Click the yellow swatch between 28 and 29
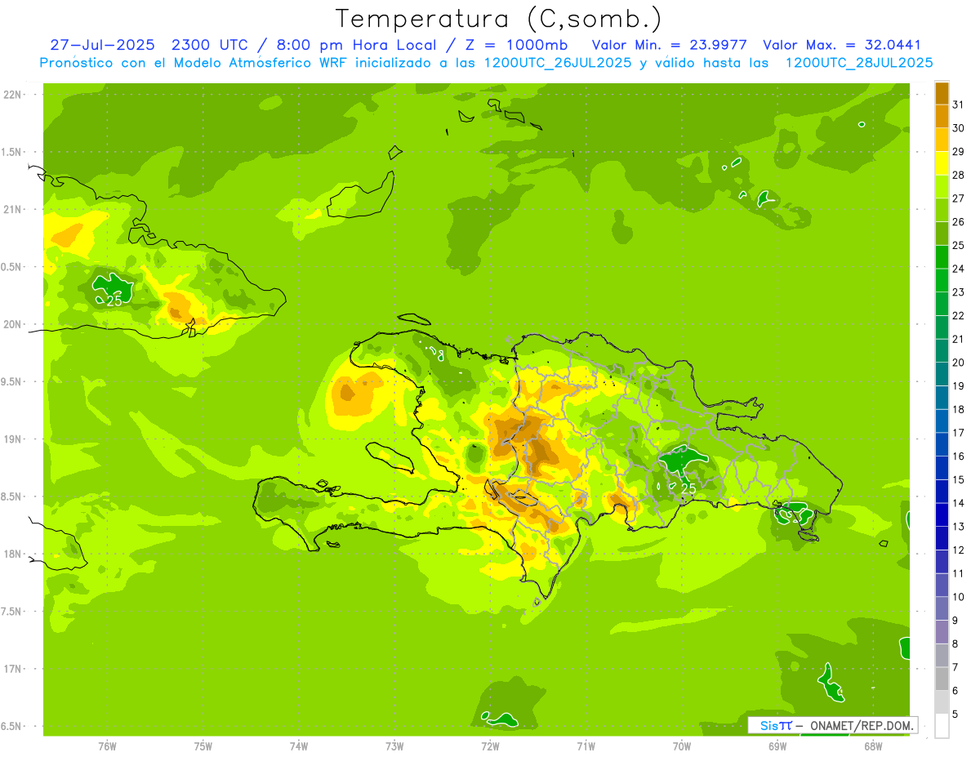980x757 pixels. 942,163
